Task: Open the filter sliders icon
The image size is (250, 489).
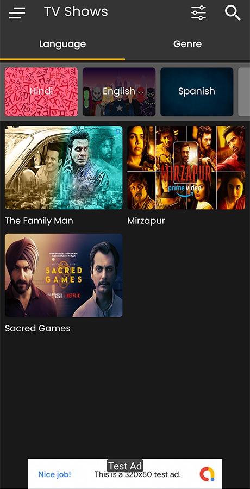Action: 198,13
